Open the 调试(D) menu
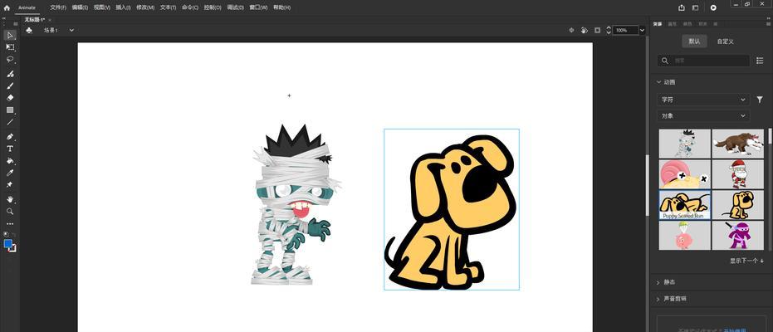The image size is (773, 332). click(x=235, y=7)
